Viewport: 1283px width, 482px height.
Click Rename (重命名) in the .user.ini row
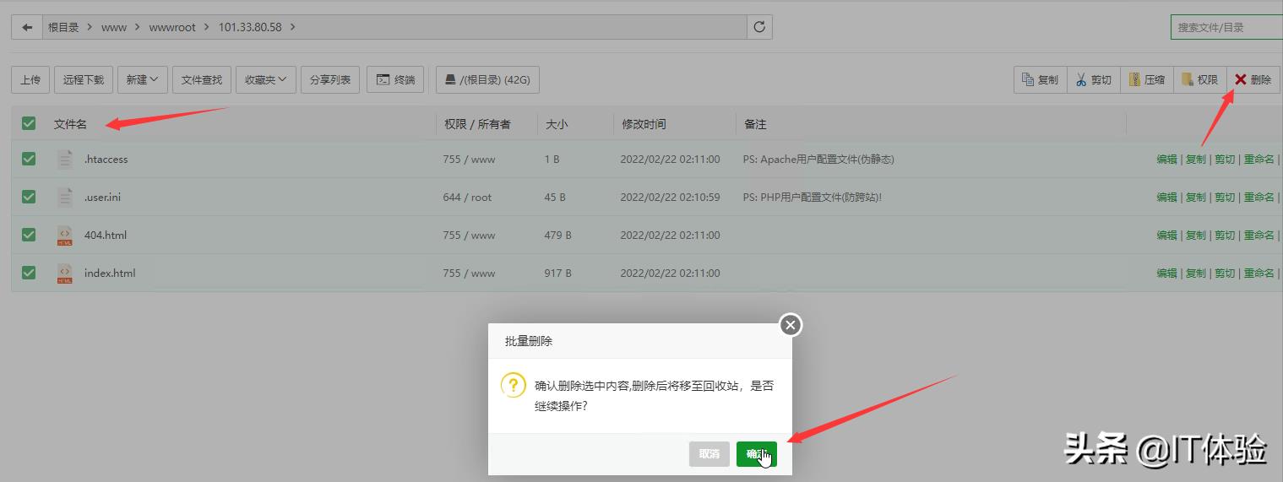(1259, 197)
